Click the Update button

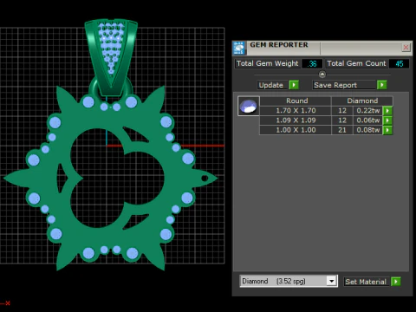point(273,85)
